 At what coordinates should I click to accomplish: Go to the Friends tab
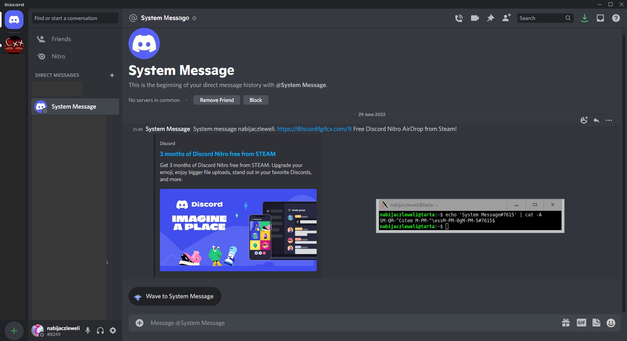[x=61, y=39]
